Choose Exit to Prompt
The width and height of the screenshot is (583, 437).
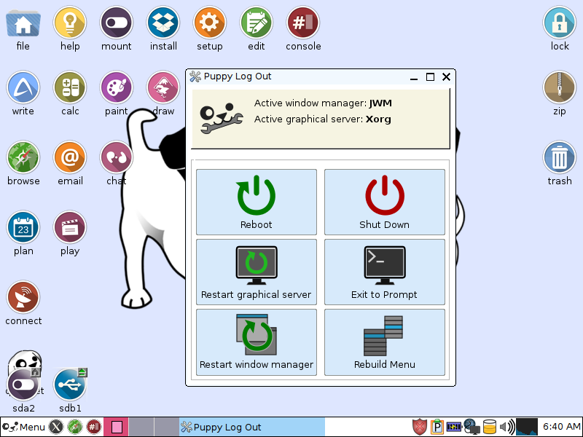385,272
